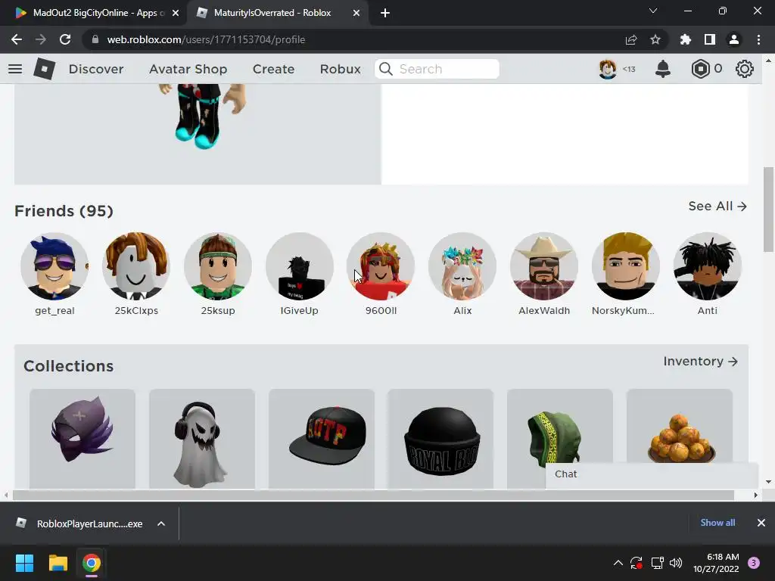
Task: Open the Discover menu item
Action: [96, 69]
